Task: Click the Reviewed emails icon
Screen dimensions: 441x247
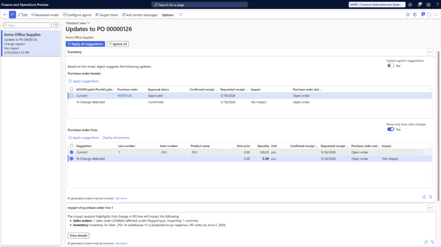Action: [x=33, y=15]
